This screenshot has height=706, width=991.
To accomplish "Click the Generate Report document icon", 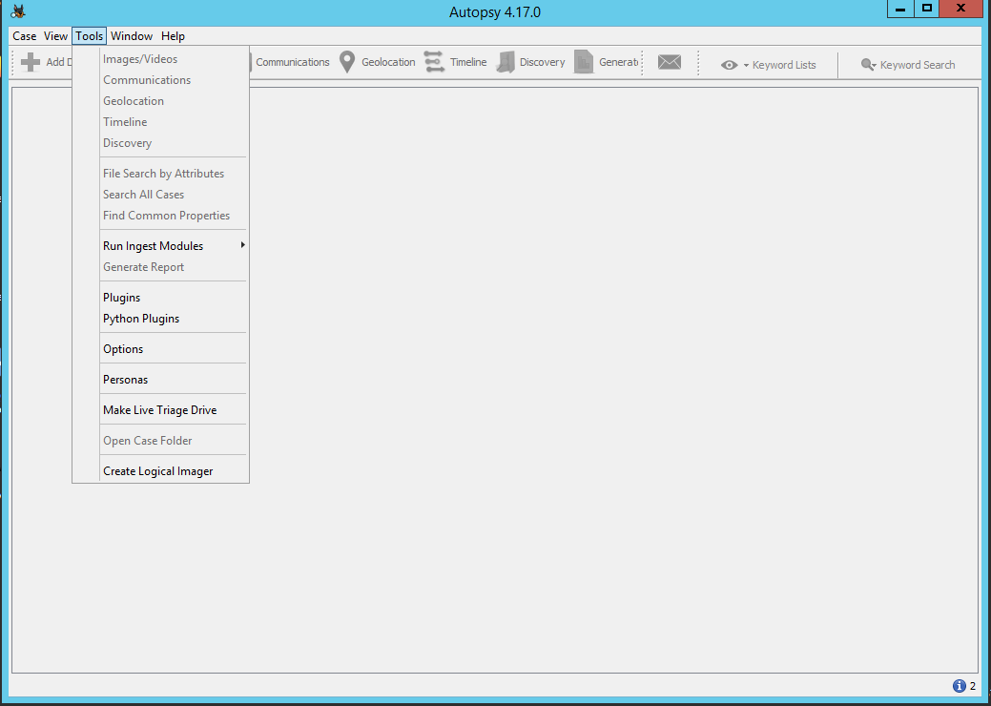I will pos(584,63).
